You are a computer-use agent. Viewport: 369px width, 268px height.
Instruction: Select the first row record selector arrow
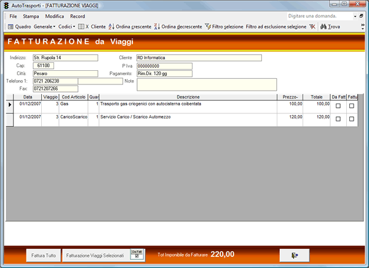click(10, 104)
